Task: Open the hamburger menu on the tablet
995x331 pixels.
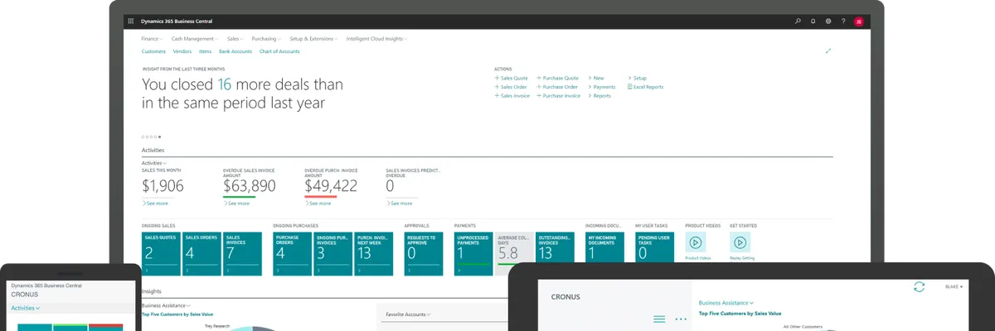Action: click(x=659, y=319)
